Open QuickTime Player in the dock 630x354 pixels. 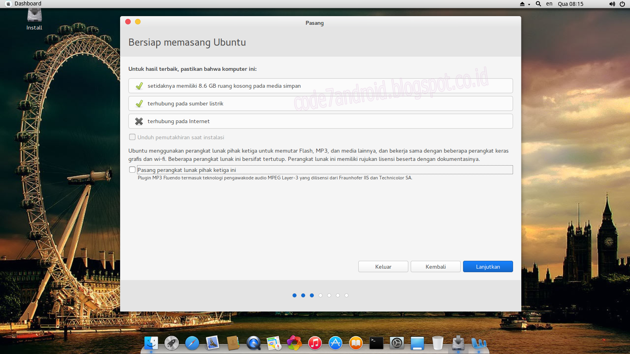point(253,343)
